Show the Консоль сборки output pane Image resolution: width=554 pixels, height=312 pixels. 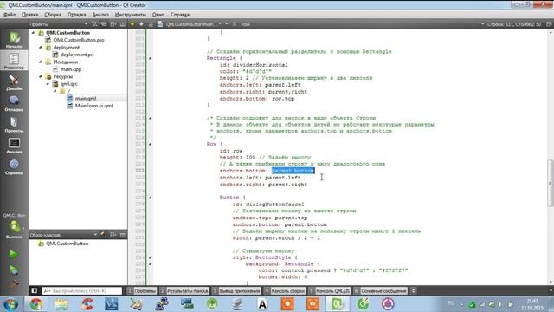[x=285, y=291]
